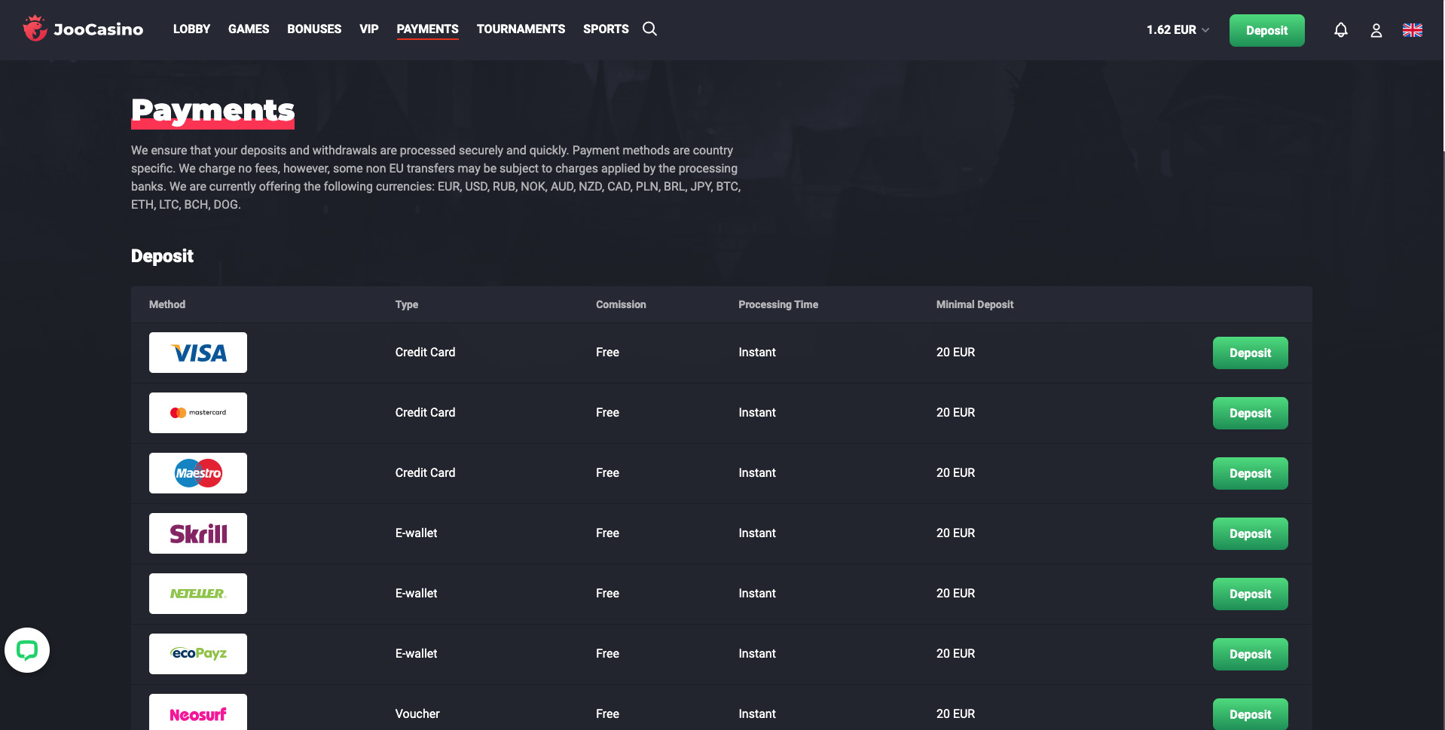Click Voucher type in Neosurf row
The height and width of the screenshot is (730, 1445).
(417, 713)
